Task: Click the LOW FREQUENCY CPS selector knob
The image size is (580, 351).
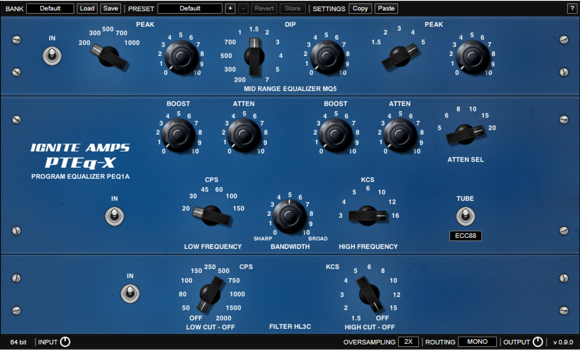Action: pos(212,215)
